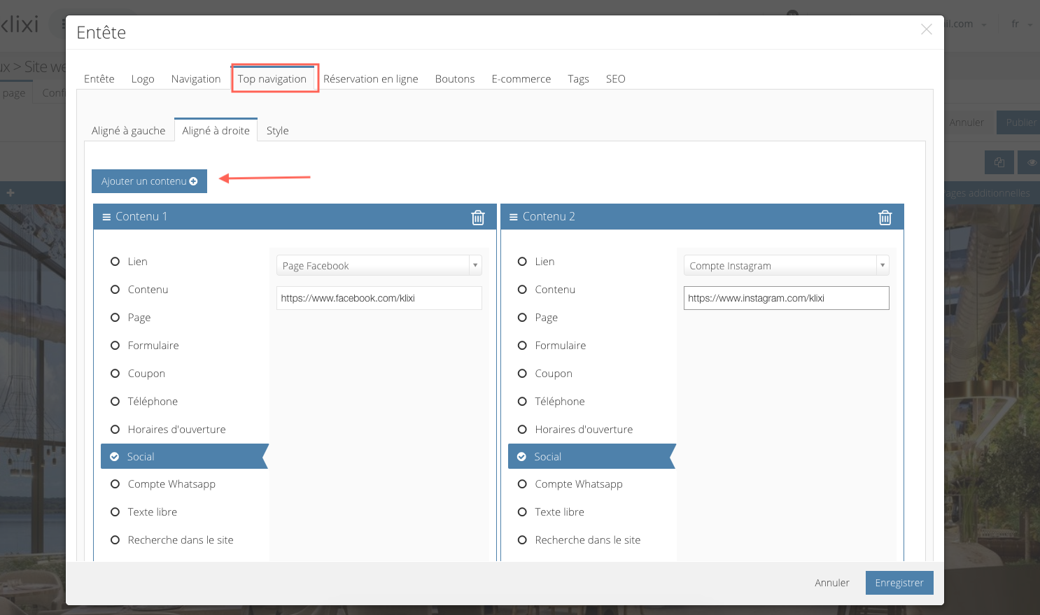Click the Facebook URL input field
Screen dimensions: 1040x615
click(x=379, y=298)
